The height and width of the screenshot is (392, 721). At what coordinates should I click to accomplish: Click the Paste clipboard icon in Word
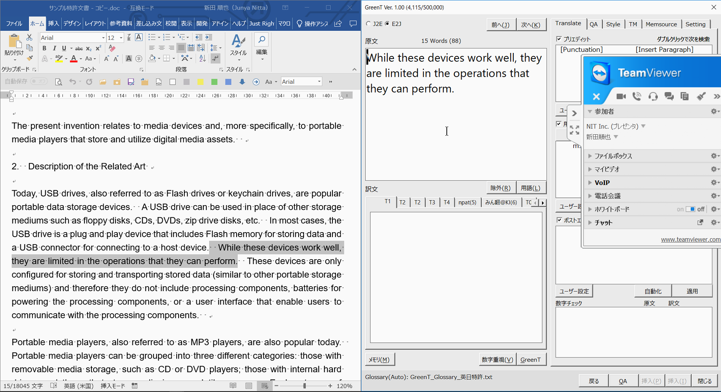14,42
